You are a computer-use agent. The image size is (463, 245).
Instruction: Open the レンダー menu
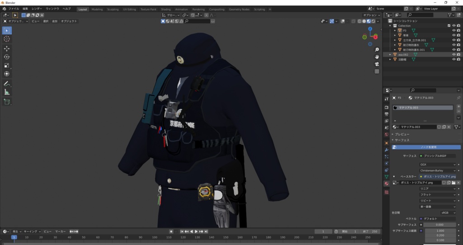[37, 9]
